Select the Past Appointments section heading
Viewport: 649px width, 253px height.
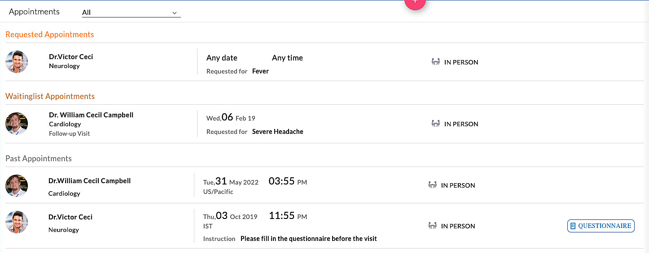(39, 159)
